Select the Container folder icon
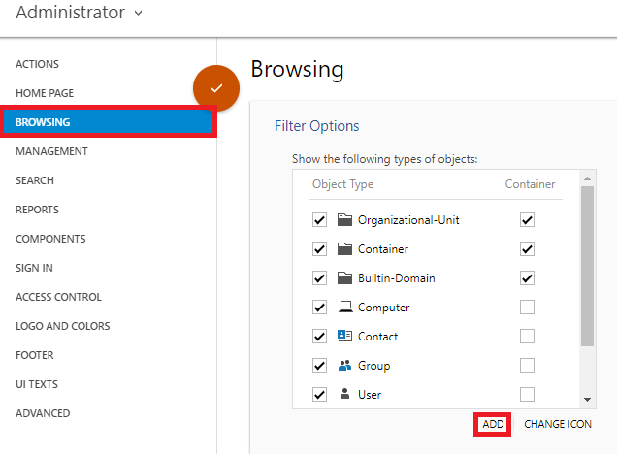The height and width of the screenshot is (454, 617). (x=344, y=249)
